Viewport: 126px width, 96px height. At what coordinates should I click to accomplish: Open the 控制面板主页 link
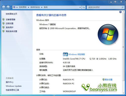pyautogui.click(x=11, y=14)
